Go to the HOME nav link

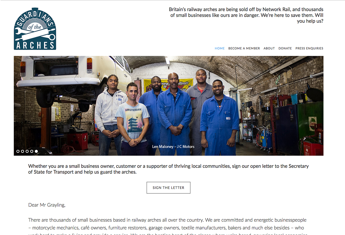coord(220,48)
